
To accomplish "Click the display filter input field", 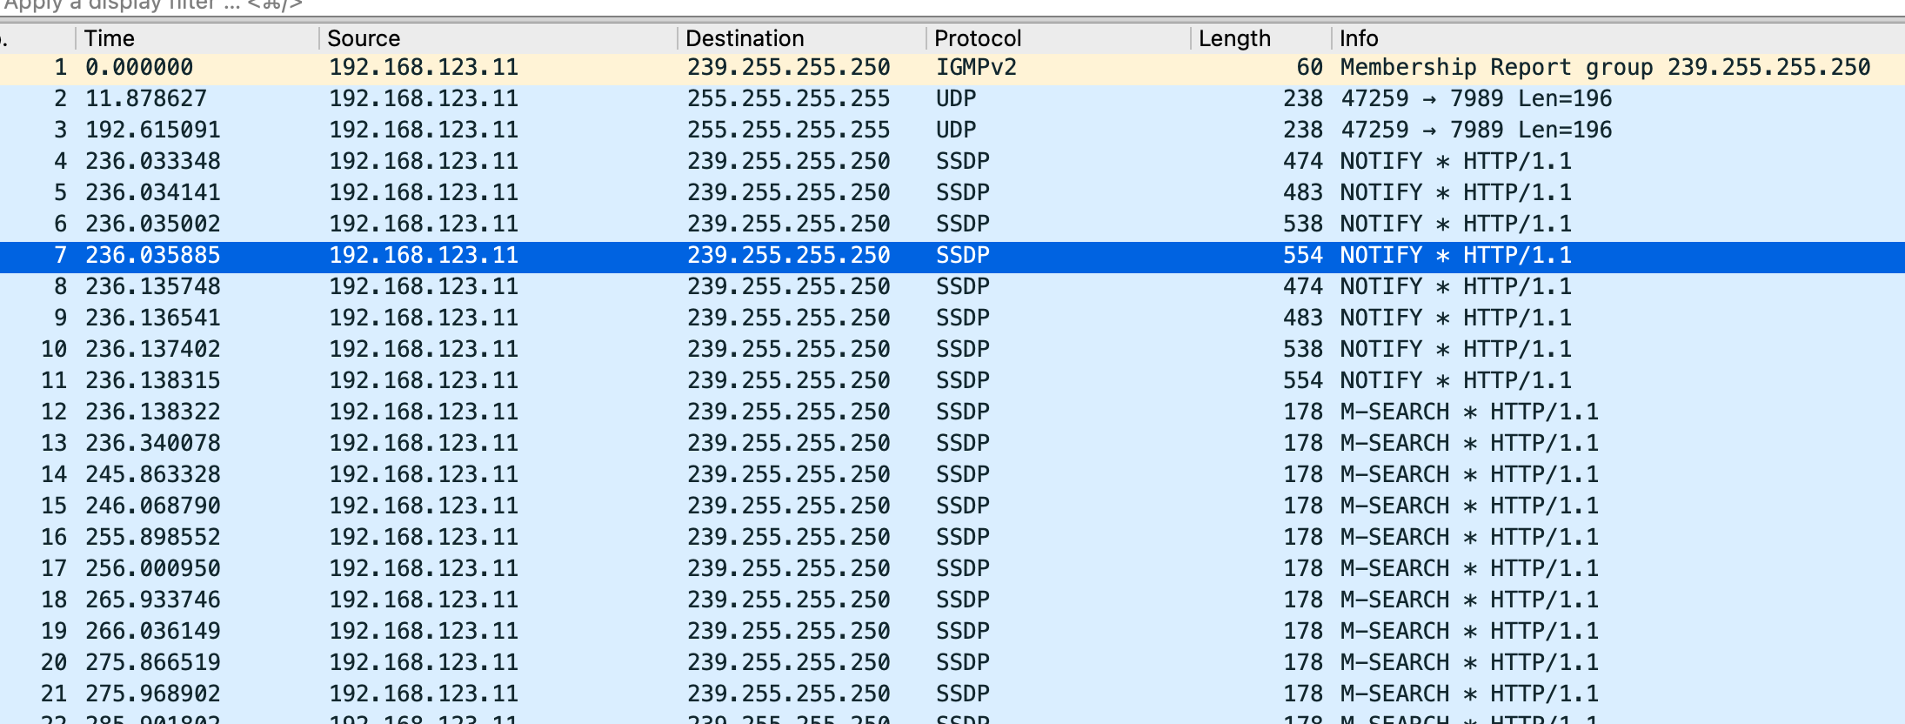I will point(870,5).
